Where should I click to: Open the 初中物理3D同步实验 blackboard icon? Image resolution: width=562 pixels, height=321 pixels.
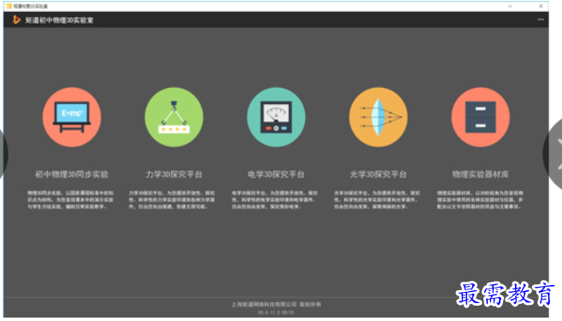click(72, 117)
